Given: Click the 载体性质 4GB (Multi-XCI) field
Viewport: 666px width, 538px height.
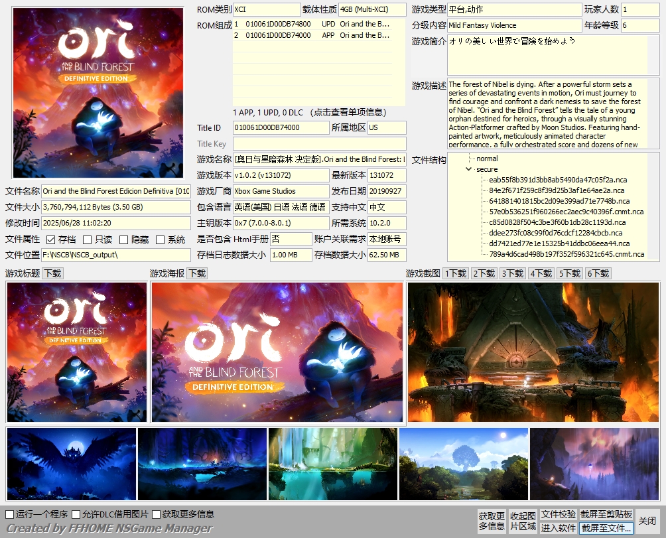Looking at the screenshot, I should pyautogui.click(x=372, y=9).
